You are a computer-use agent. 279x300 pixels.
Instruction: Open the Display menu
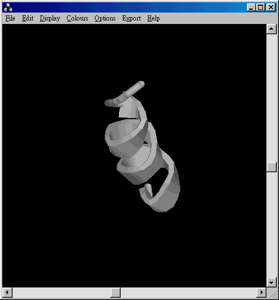point(50,18)
